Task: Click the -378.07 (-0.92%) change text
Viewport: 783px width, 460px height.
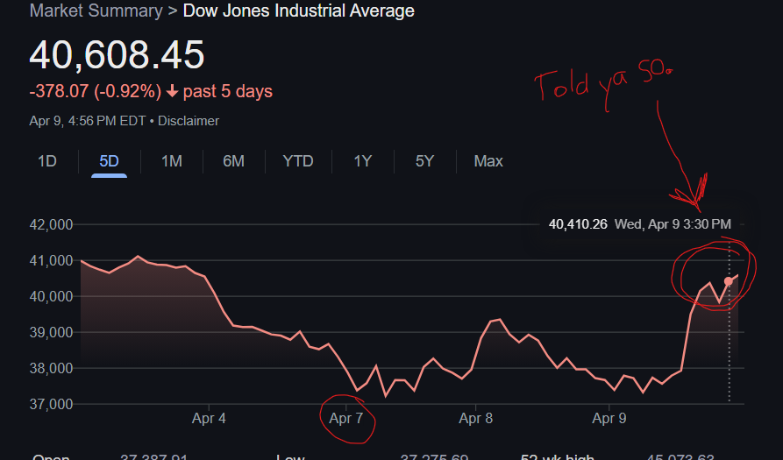Action: click(96, 91)
